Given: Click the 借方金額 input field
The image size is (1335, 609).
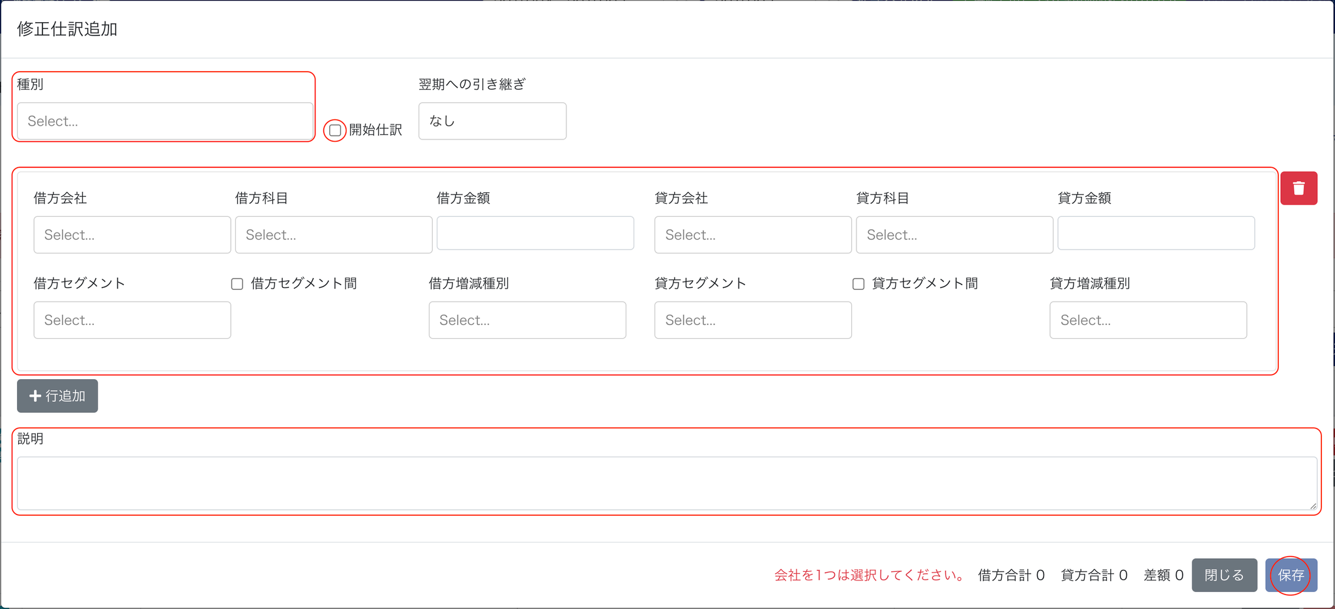Looking at the screenshot, I should point(535,233).
